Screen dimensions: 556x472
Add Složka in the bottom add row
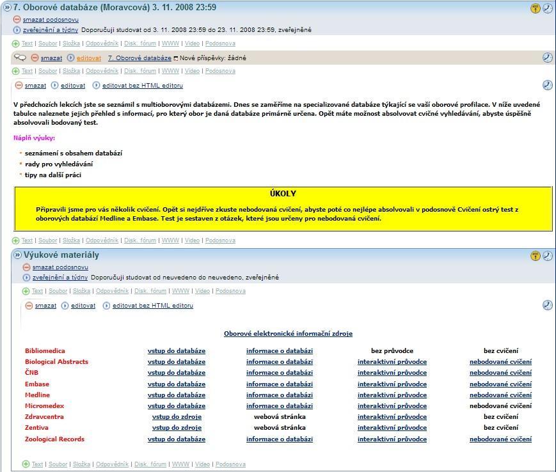pyautogui.click(x=81, y=464)
